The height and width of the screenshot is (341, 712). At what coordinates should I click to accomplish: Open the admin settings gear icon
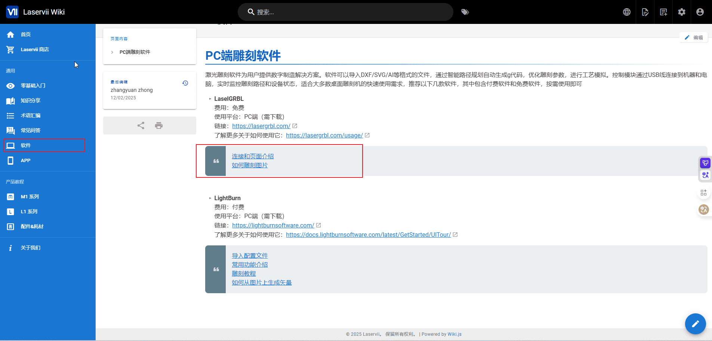[682, 12]
